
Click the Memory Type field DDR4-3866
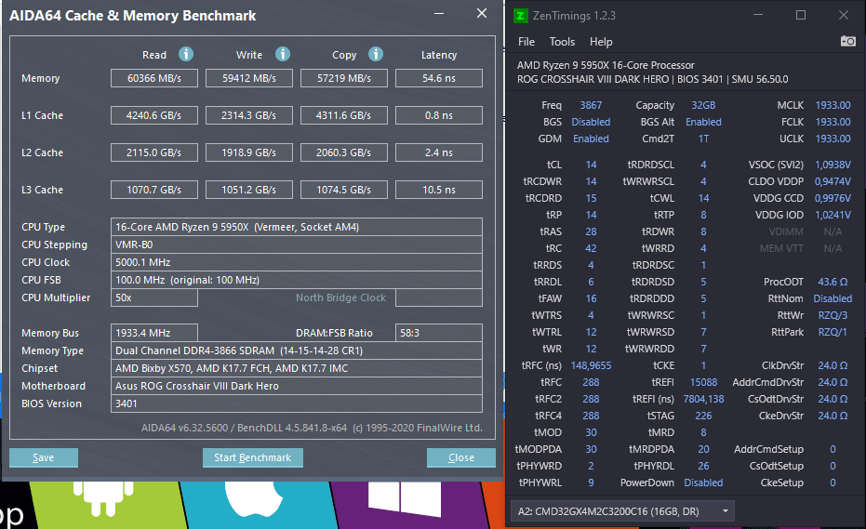click(297, 350)
